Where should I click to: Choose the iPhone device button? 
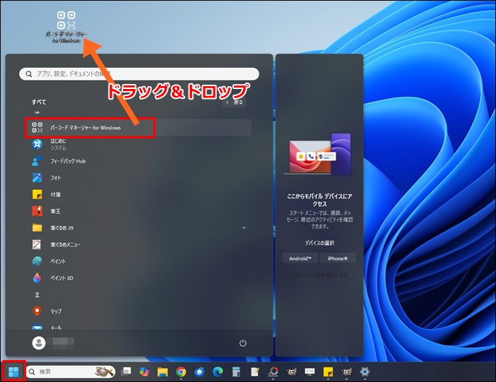338,258
